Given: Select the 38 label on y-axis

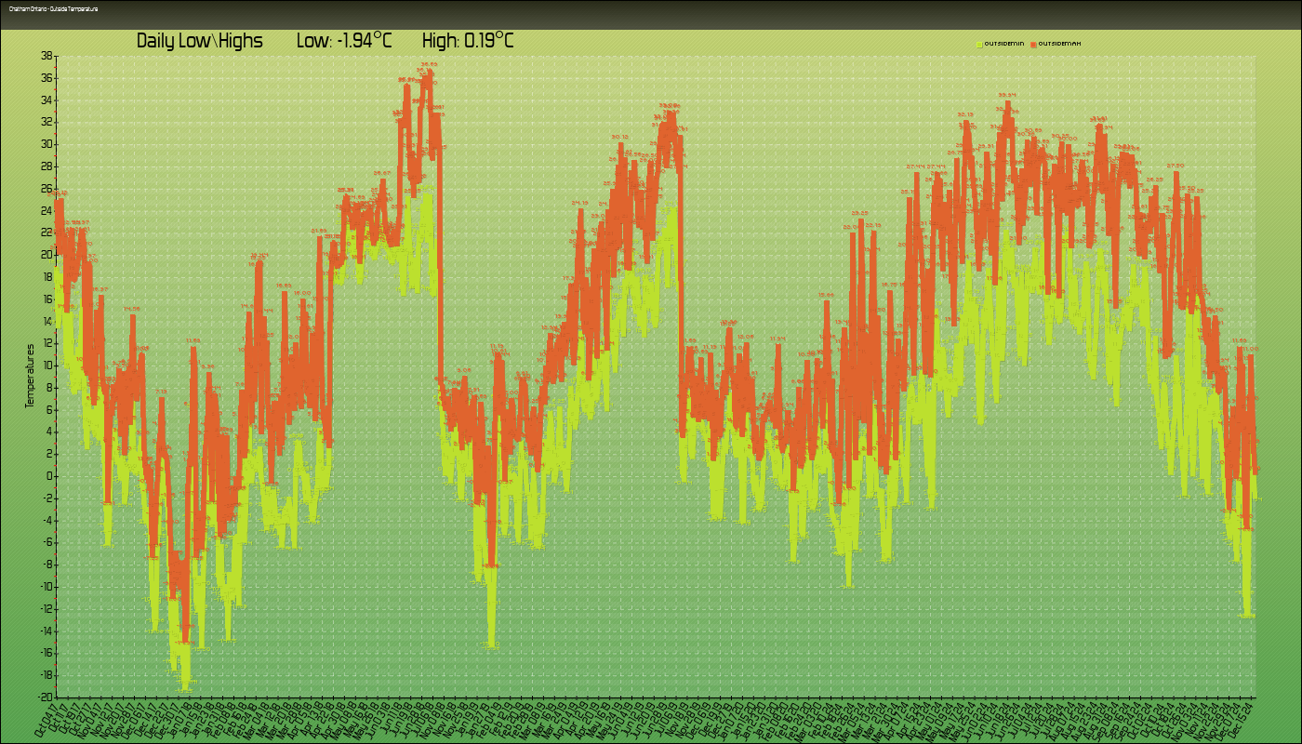Looking at the screenshot, I should click(46, 56).
